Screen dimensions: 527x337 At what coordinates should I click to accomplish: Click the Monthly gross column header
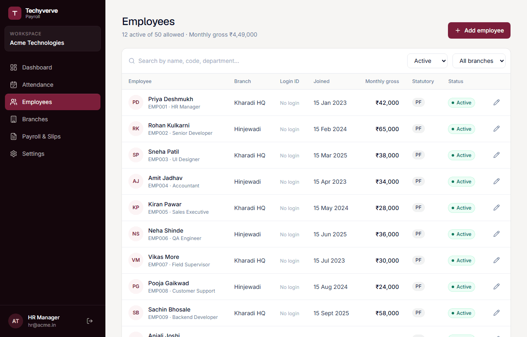pos(382,81)
